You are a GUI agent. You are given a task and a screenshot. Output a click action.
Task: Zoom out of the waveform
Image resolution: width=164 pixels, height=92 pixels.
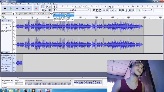(123, 10)
